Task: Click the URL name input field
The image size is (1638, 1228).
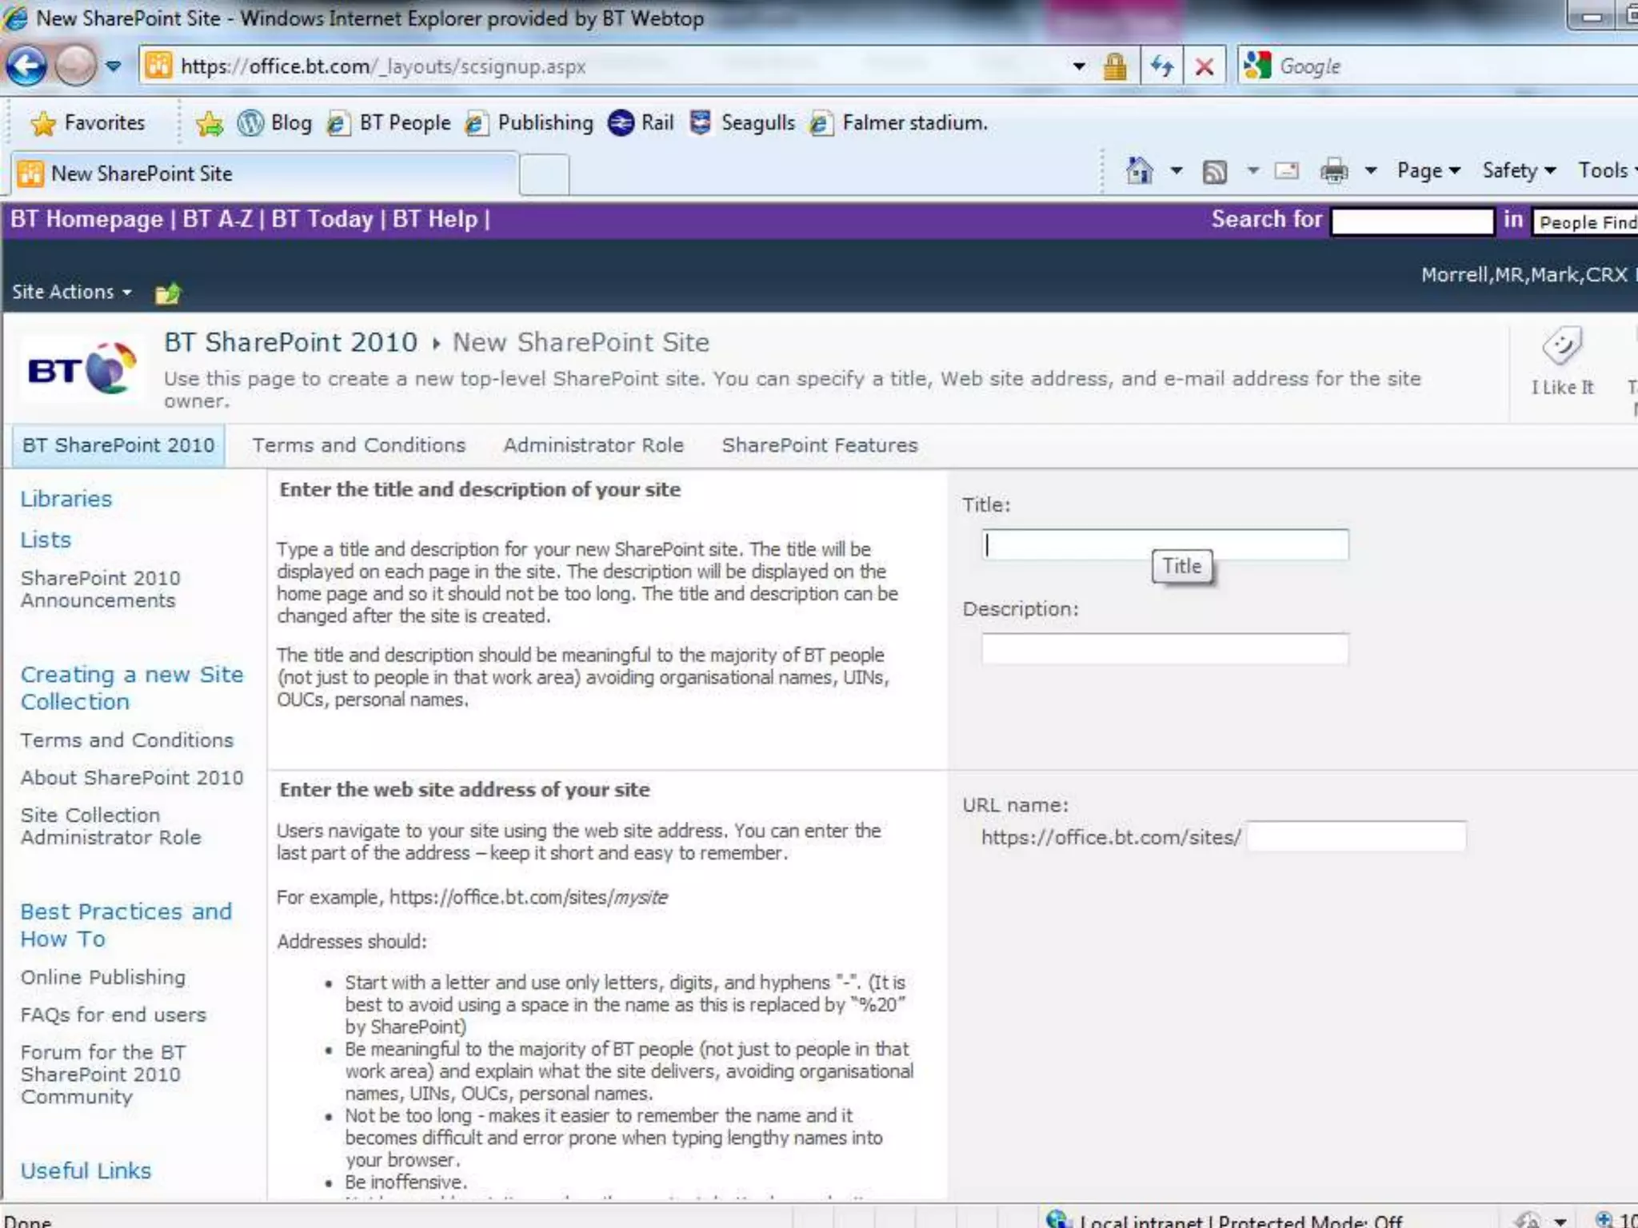Action: 1356,837
